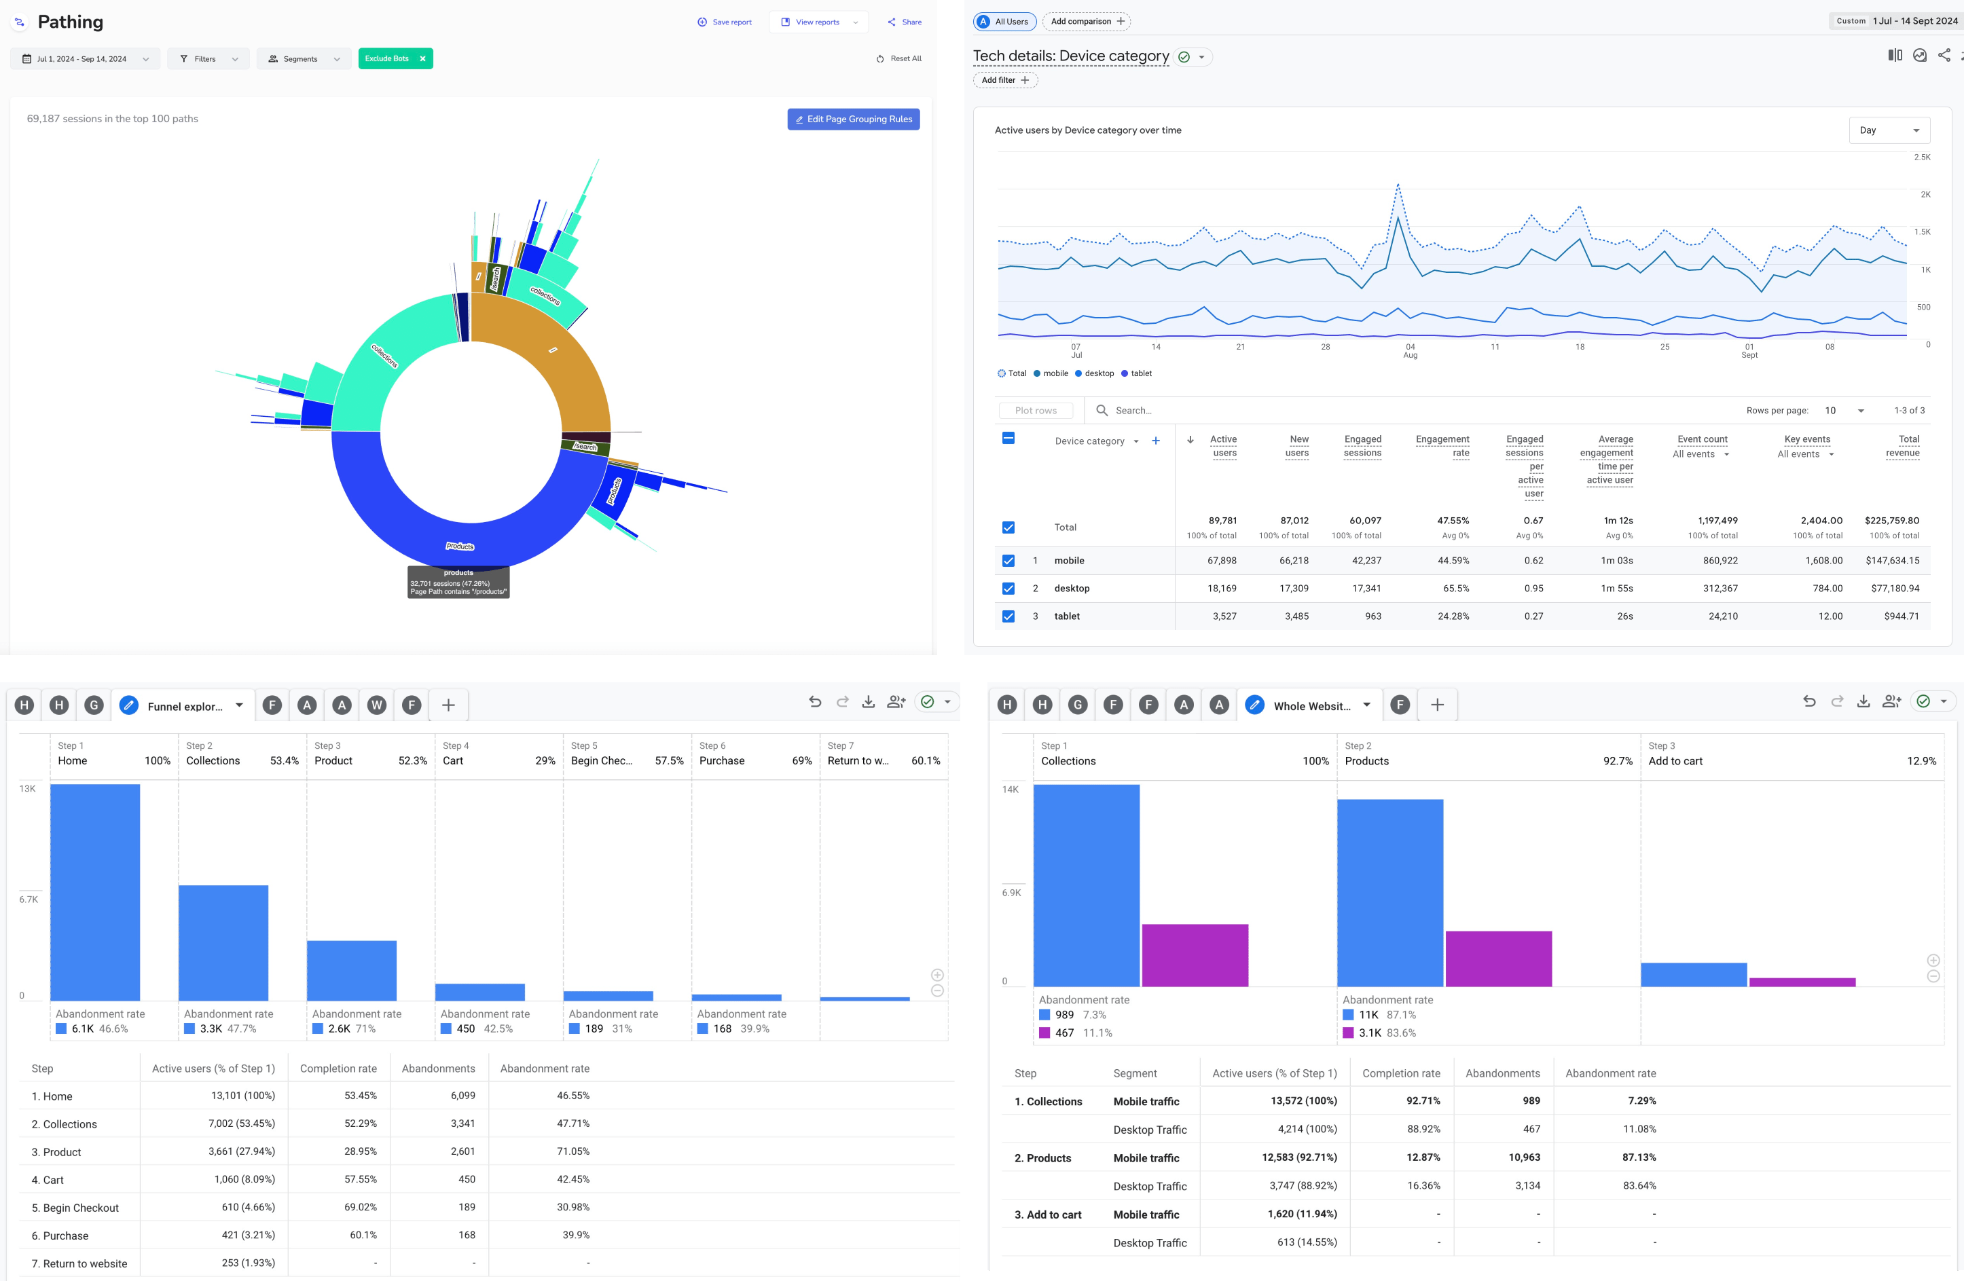Open the Day granularity dropdown
1964x1281 pixels.
[x=1889, y=130]
